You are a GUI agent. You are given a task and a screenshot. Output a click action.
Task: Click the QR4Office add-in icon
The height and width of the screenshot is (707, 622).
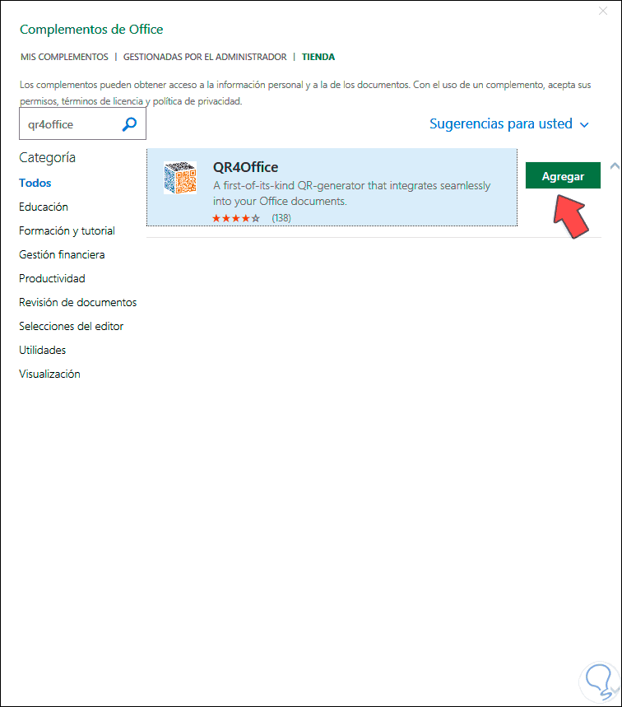[180, 178]
